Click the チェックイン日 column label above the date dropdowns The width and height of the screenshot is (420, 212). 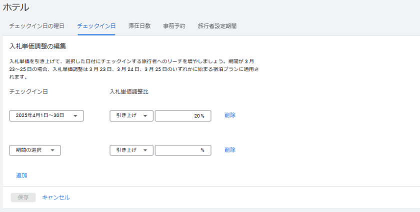28,91
